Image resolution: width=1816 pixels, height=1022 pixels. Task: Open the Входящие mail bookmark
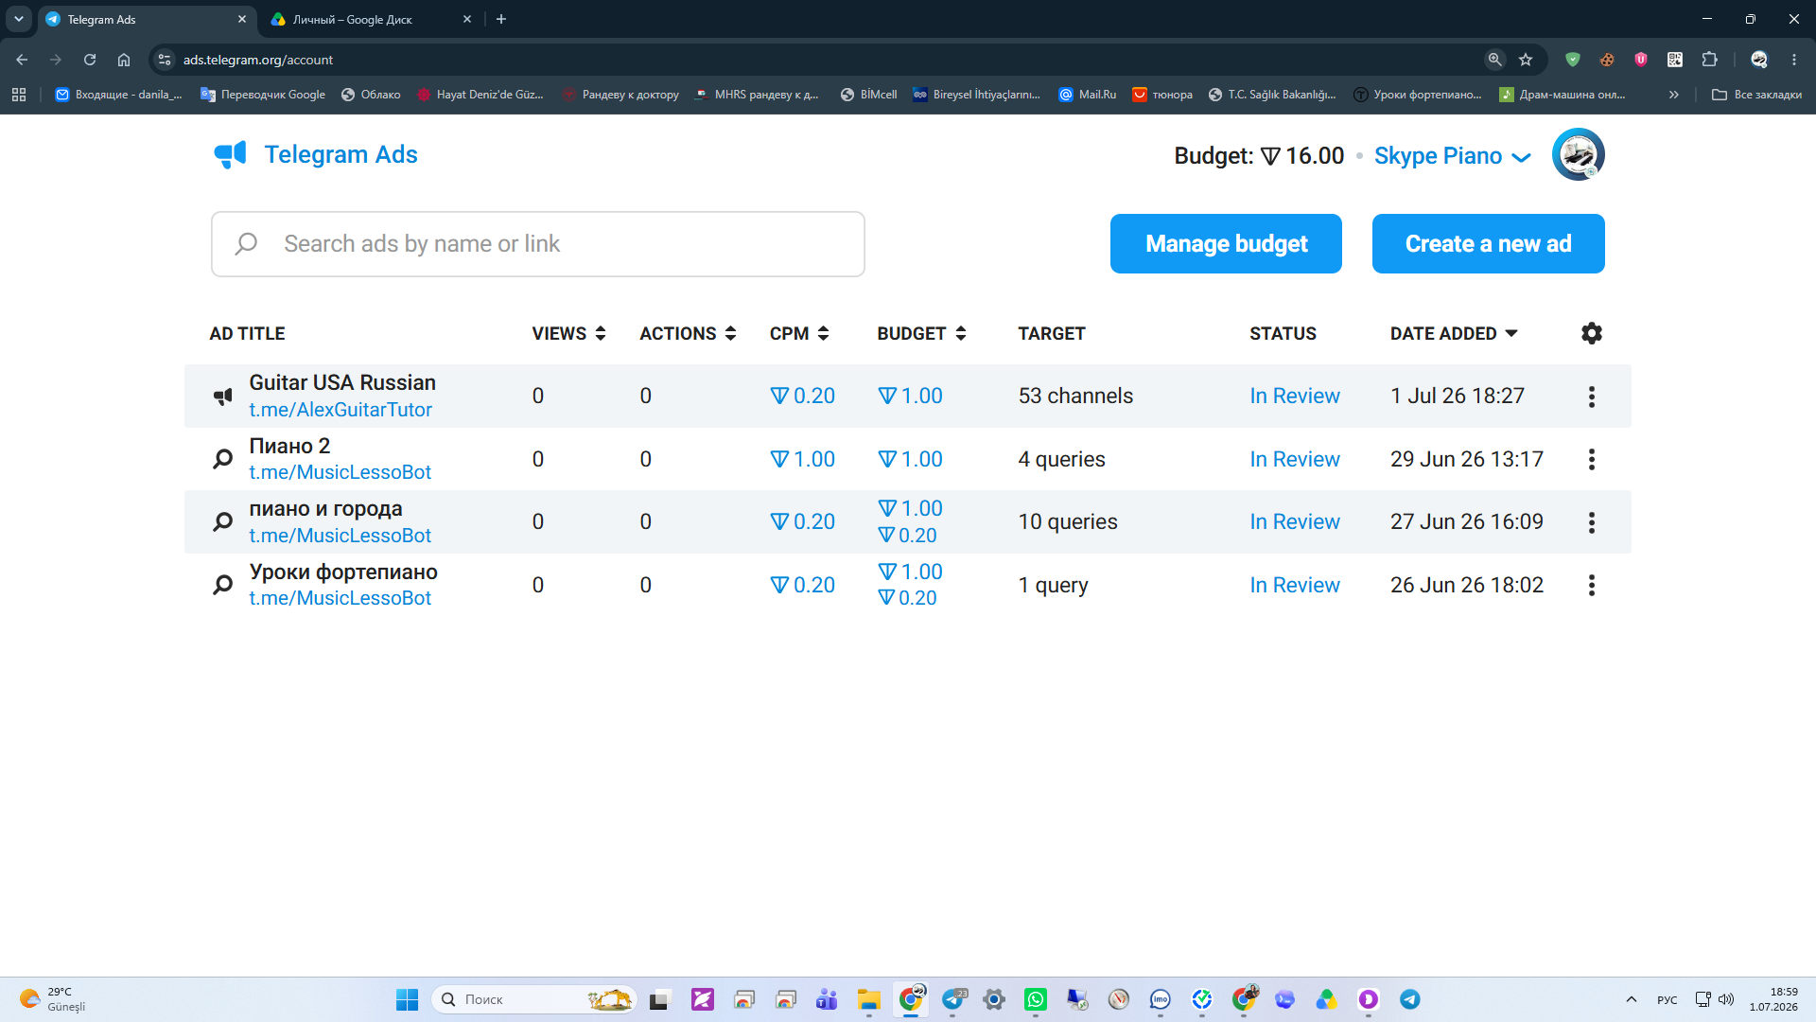pos(119,95)
